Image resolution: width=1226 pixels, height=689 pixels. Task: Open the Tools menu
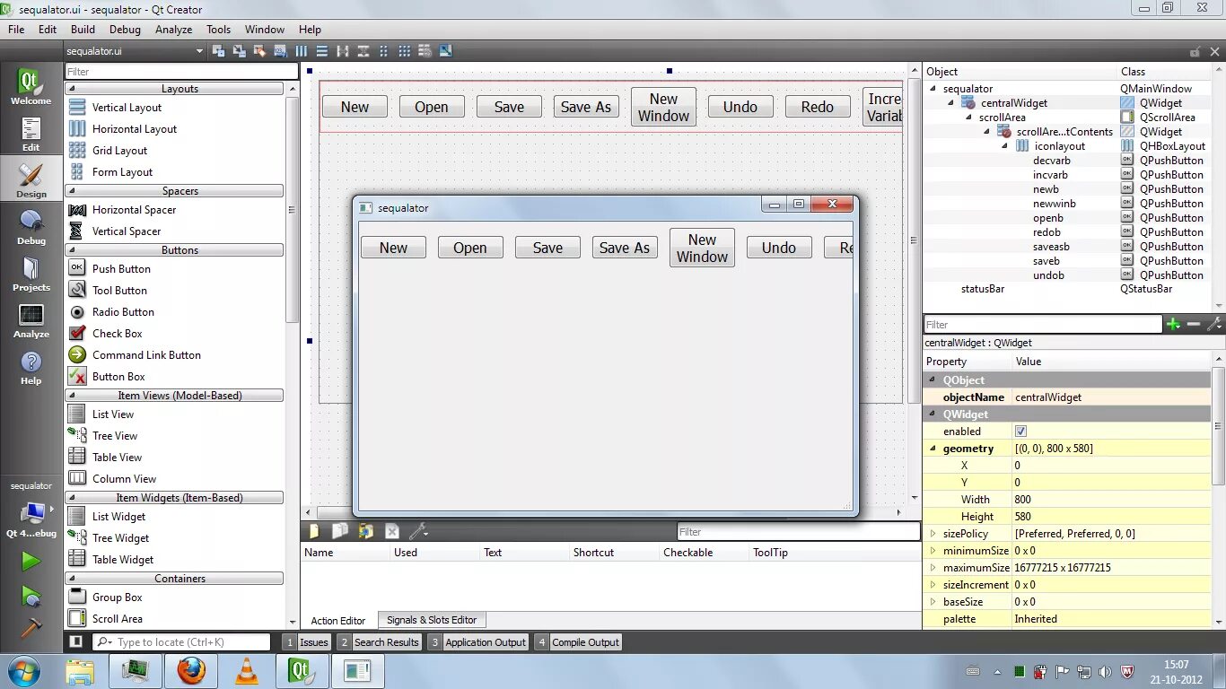point(218,30)
